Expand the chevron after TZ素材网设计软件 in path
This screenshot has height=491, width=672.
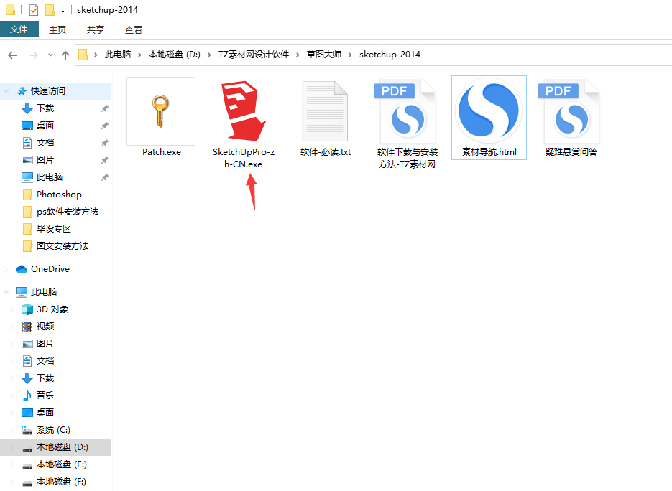coord(298,55)
